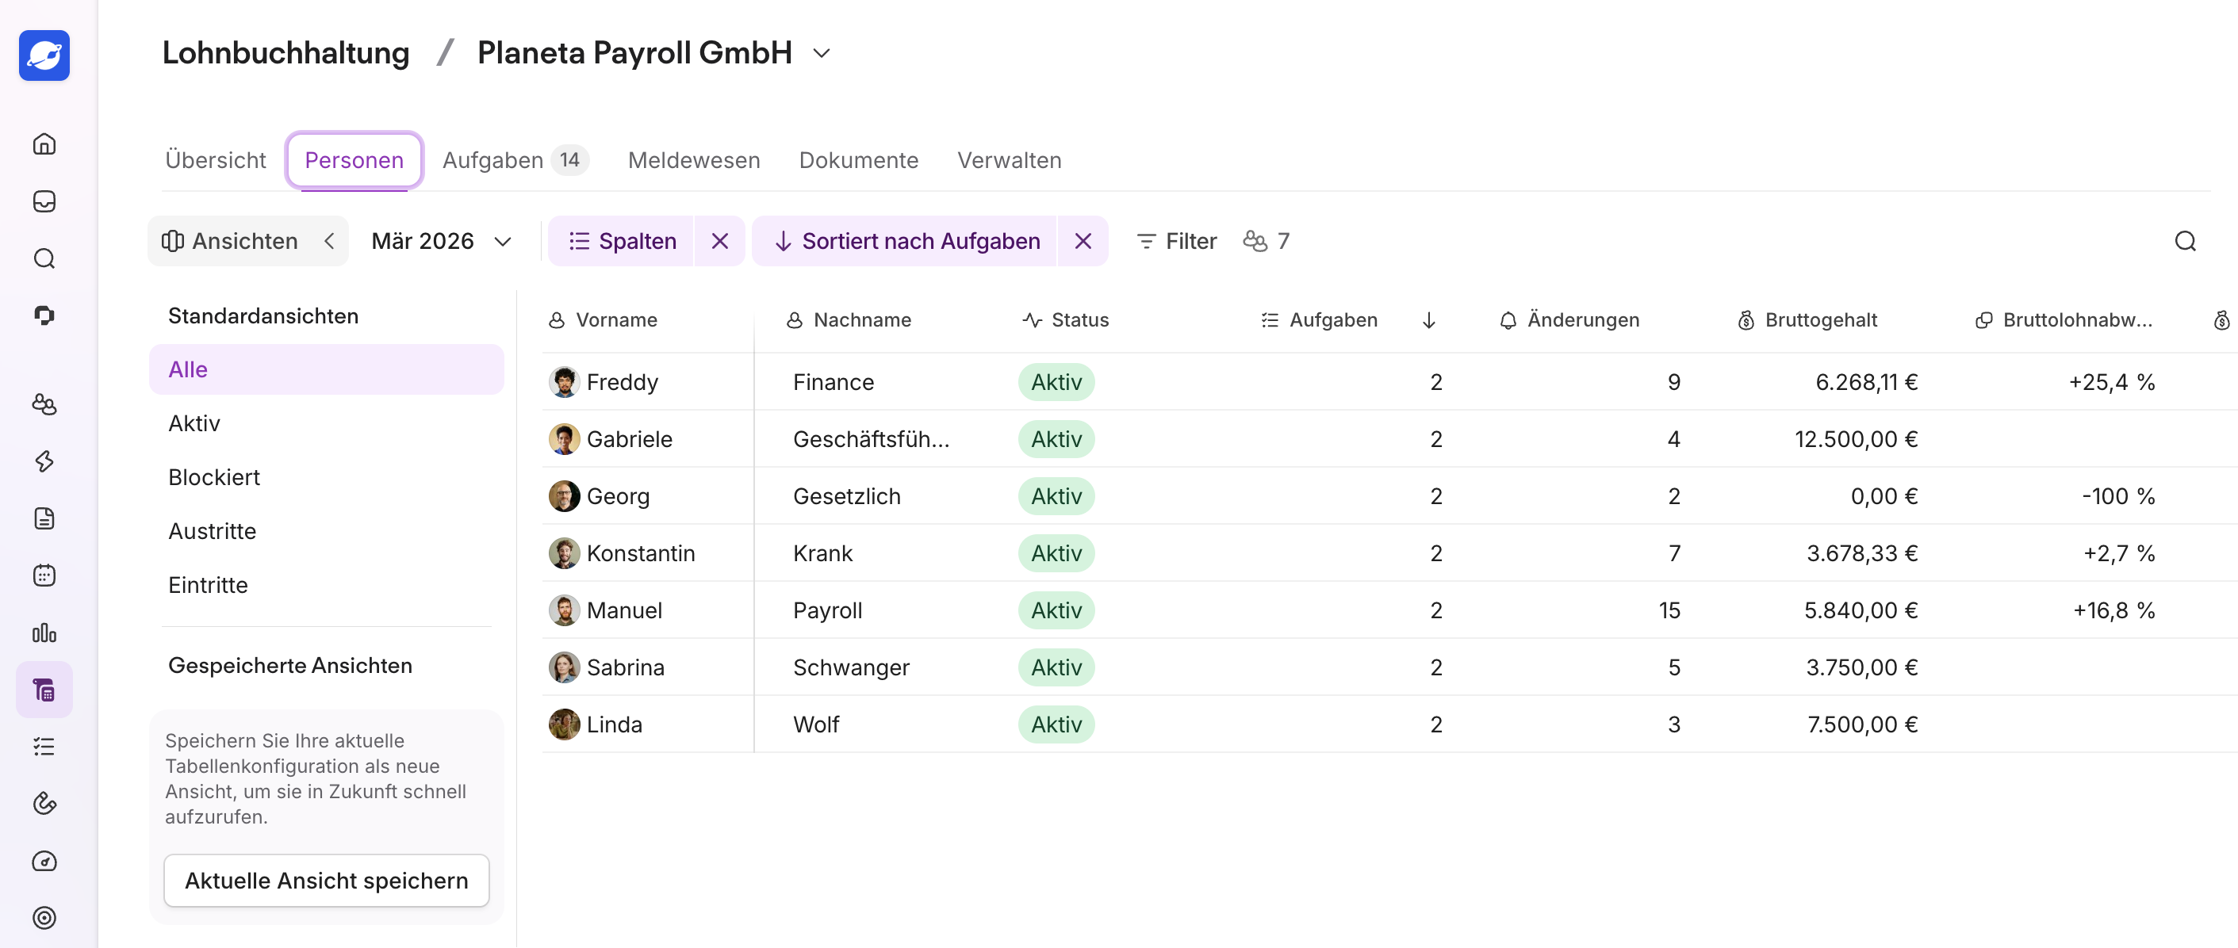The height and width of the screenshot is (948, 2238).
Task: Select the Austritte standard view
Action: 327,531
